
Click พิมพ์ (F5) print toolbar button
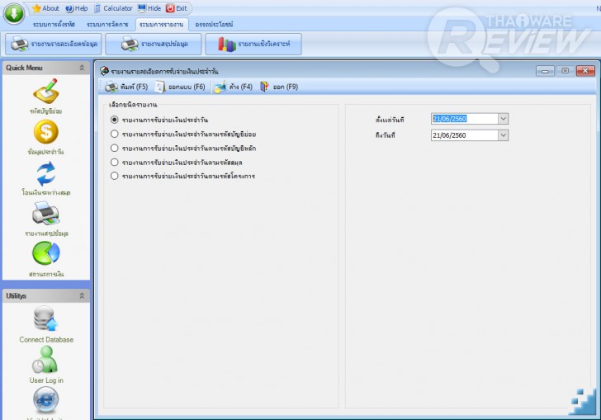126,87
